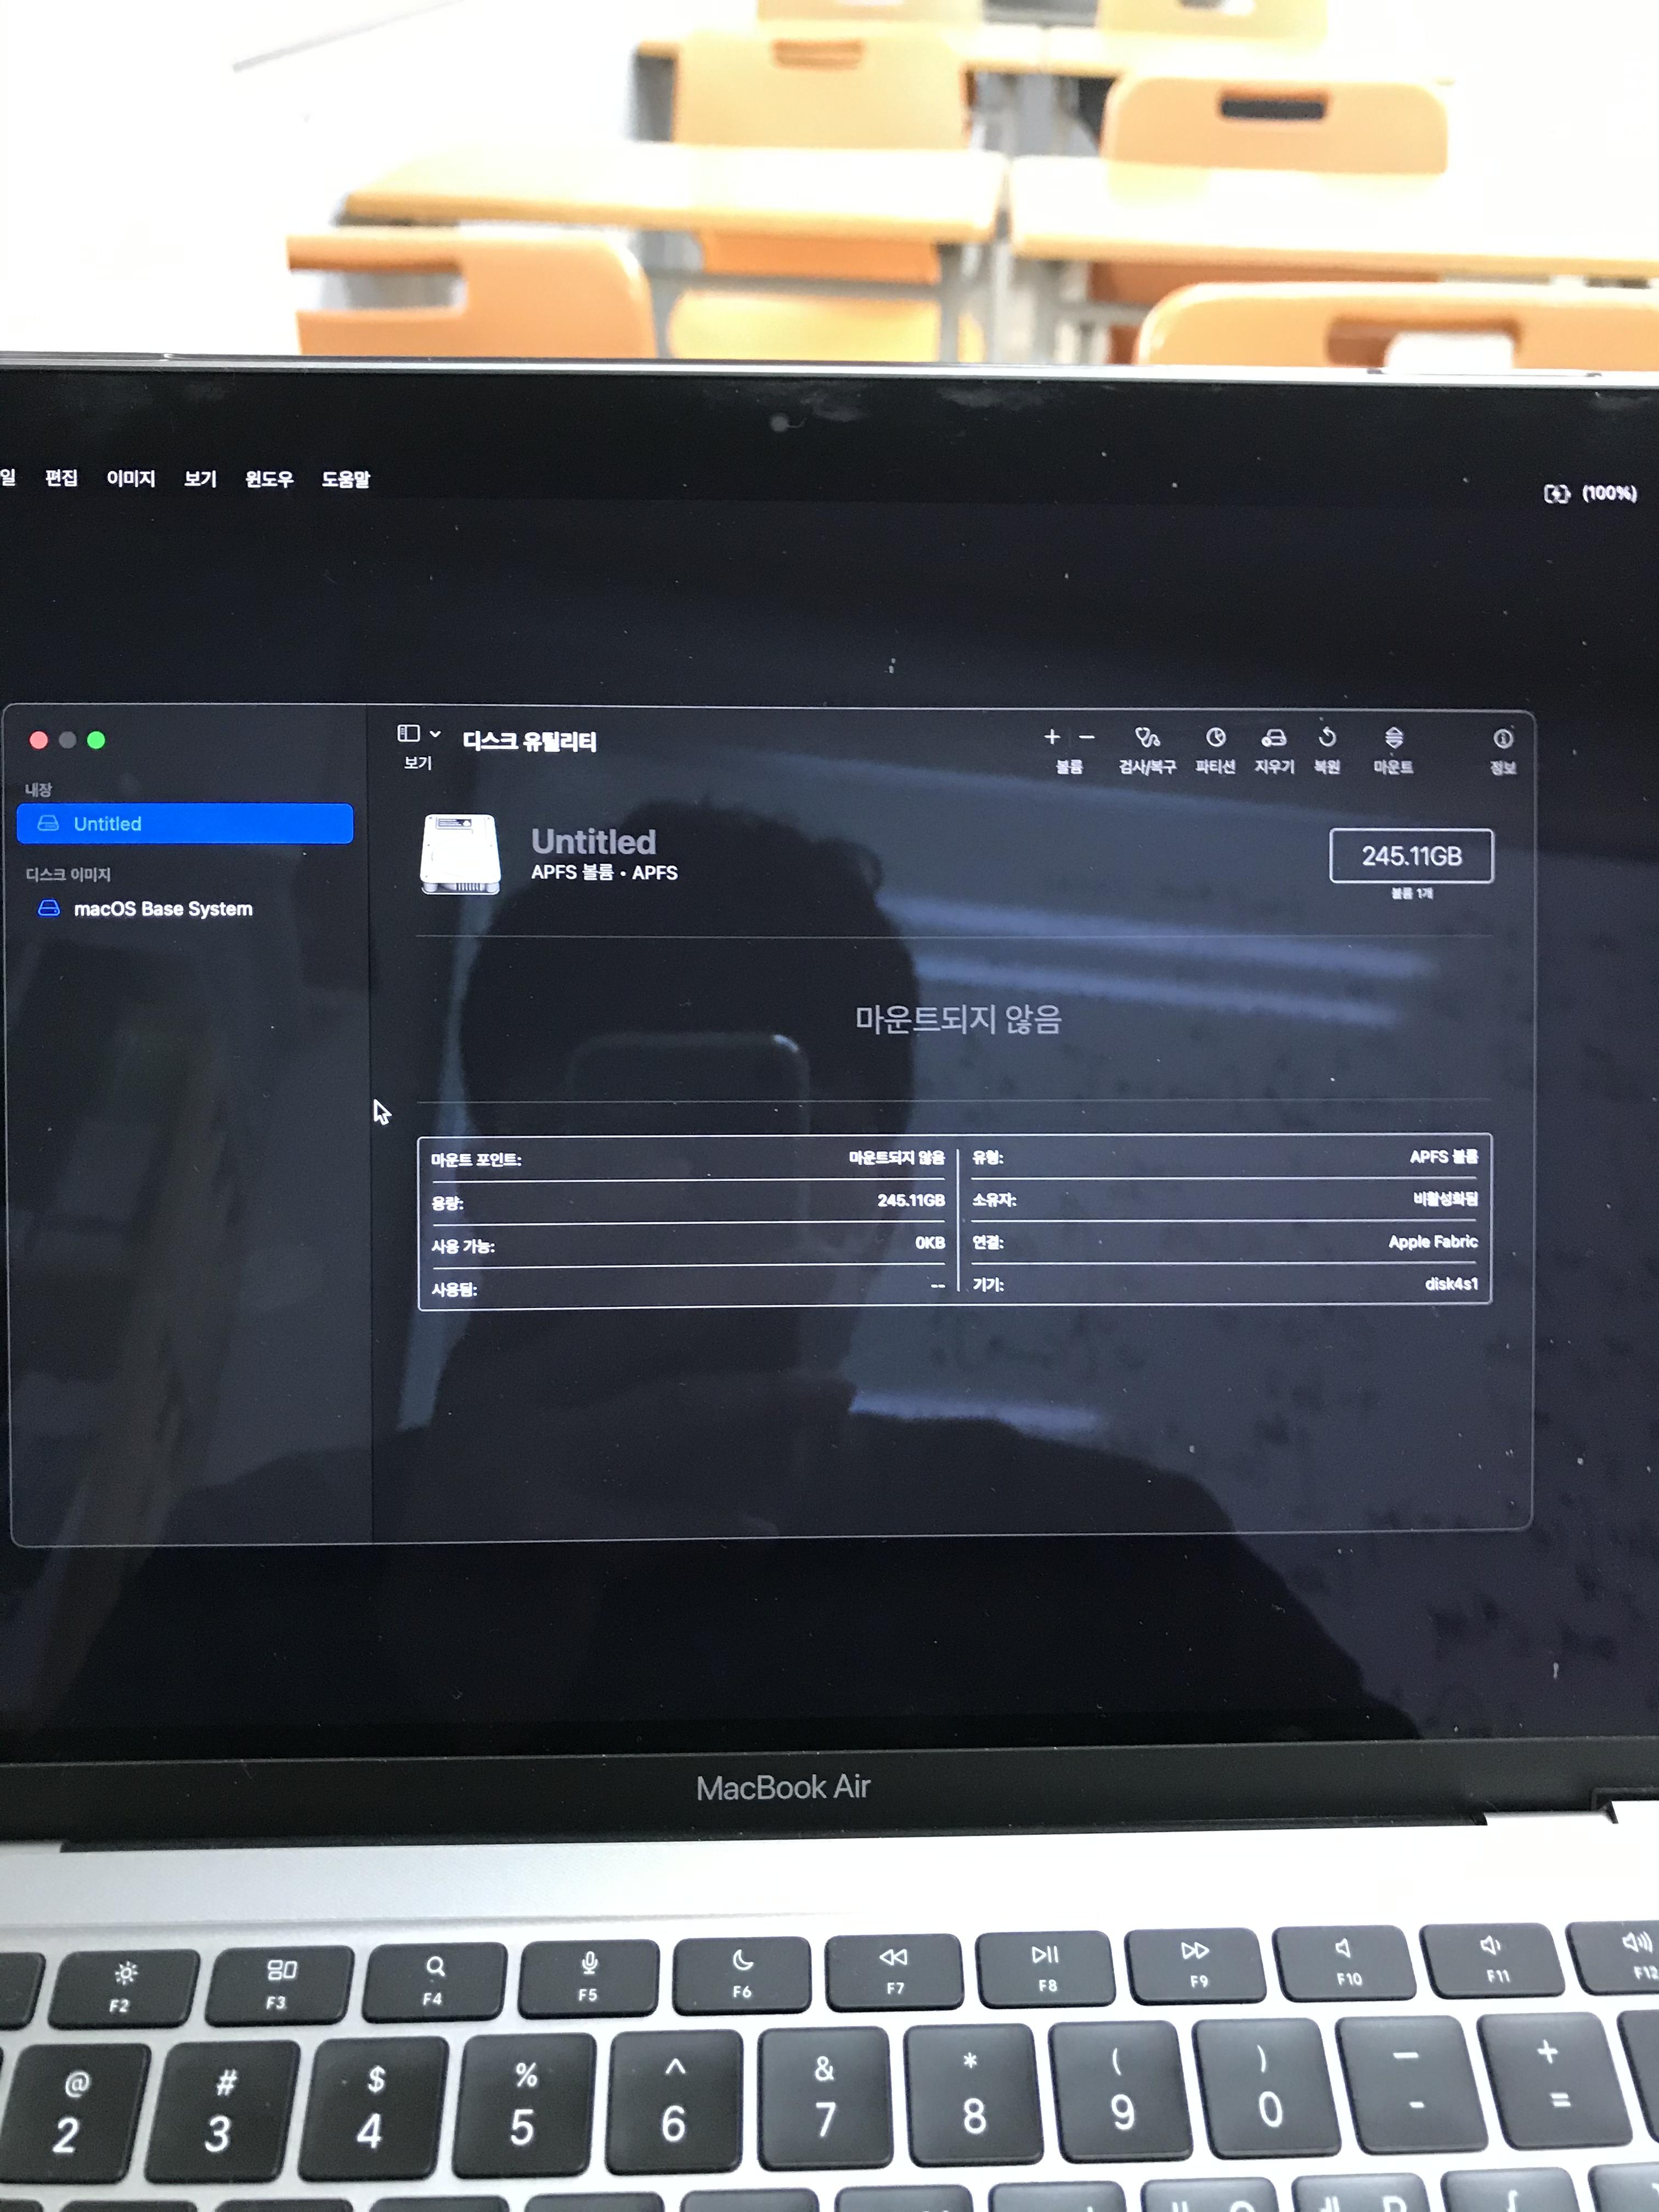Toggle the sidebar view icon
The image size is (1659, 2212).
[x=408, y=734]
